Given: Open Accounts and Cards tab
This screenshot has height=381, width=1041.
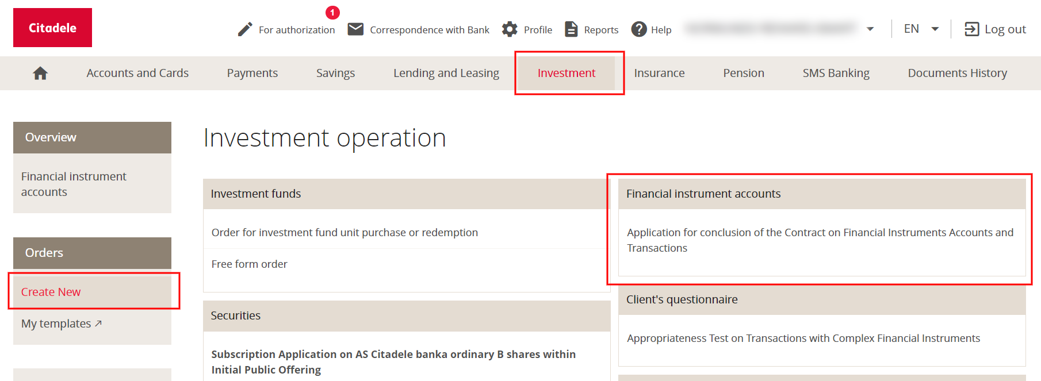Looking at the screenshot, I should click(x=137, y=73).
